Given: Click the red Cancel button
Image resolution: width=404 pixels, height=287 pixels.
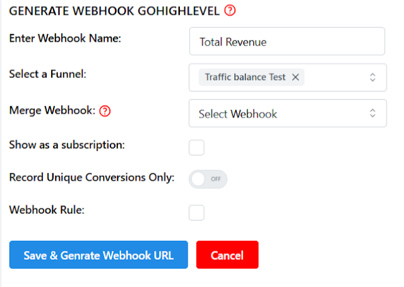Looking at the screenshot, I should pos(227,255).
